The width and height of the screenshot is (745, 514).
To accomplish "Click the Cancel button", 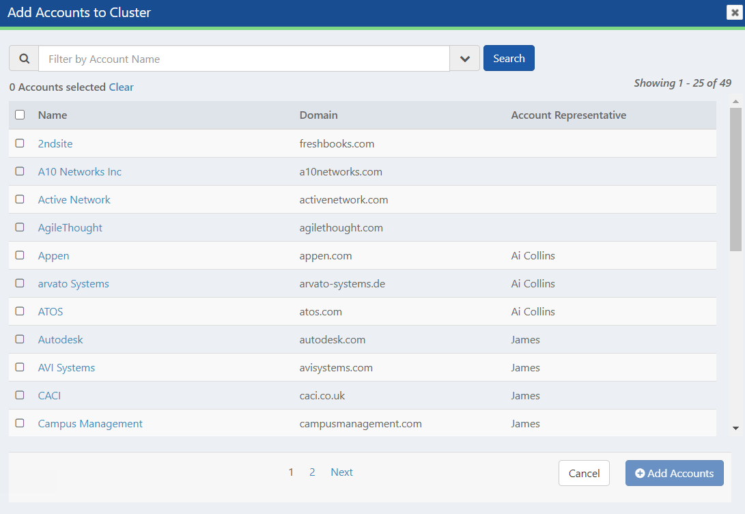I will click(x=584, y=473).
